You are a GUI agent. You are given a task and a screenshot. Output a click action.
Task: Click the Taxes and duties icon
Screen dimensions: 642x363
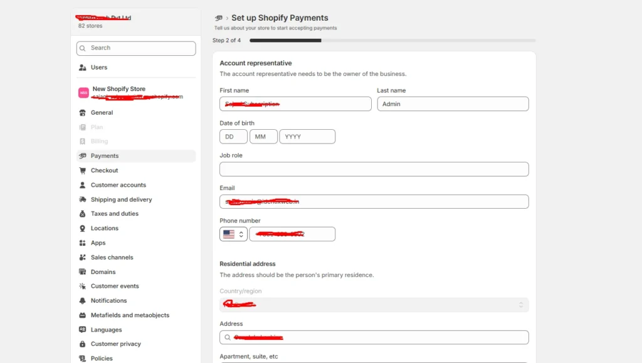point(82,214)
